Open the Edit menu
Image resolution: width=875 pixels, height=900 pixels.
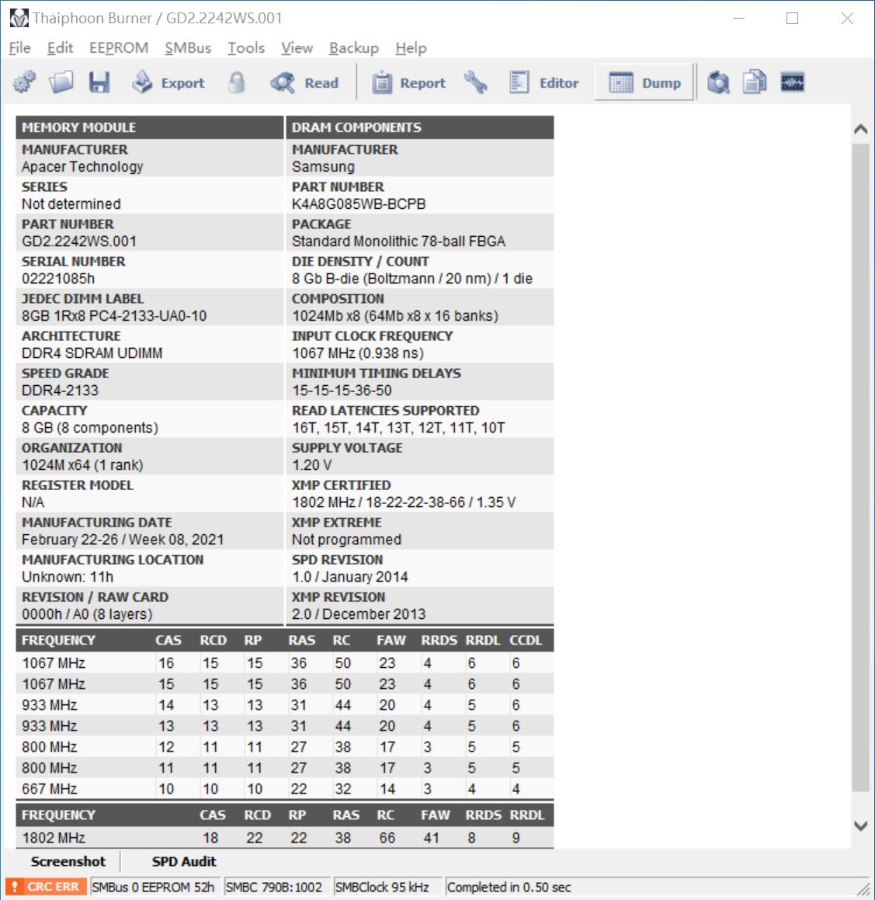coord(60,47)
